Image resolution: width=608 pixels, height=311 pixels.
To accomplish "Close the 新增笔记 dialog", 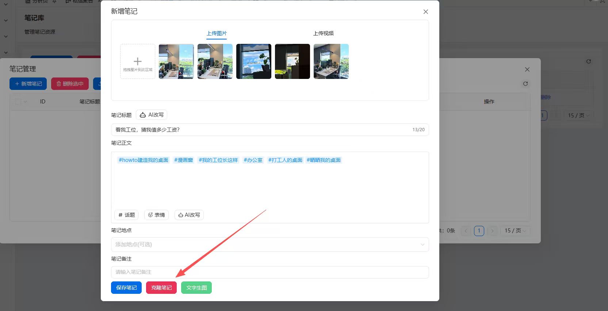I will tap(425, 12).
